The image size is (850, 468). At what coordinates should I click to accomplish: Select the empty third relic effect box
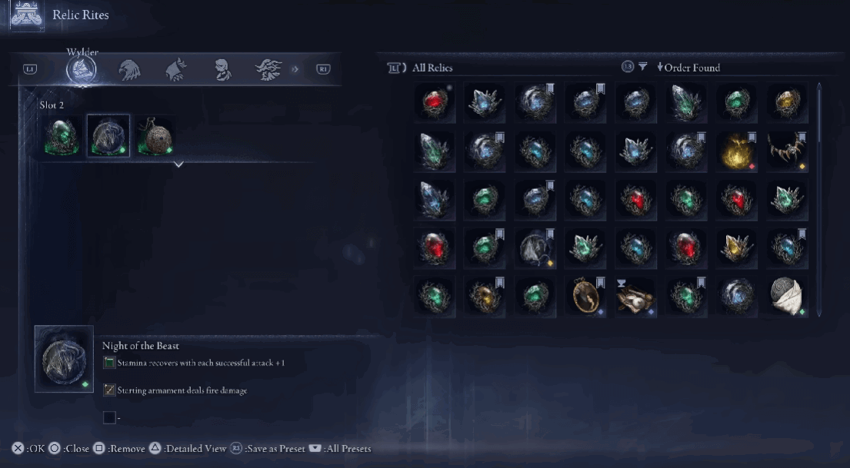point(109,417)
